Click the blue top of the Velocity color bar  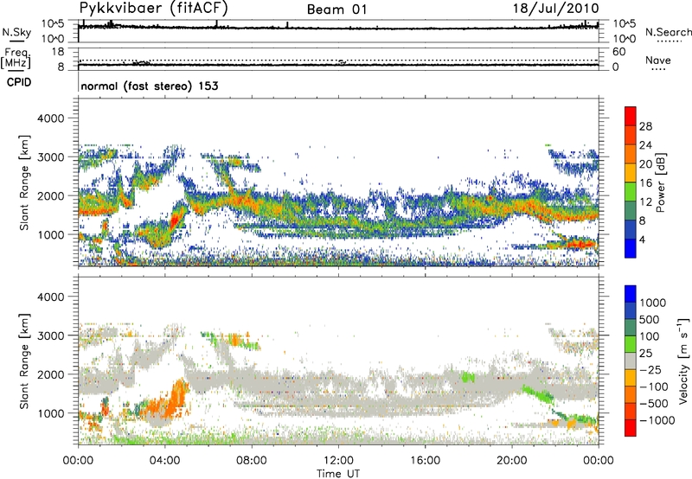tap(631, 293)
